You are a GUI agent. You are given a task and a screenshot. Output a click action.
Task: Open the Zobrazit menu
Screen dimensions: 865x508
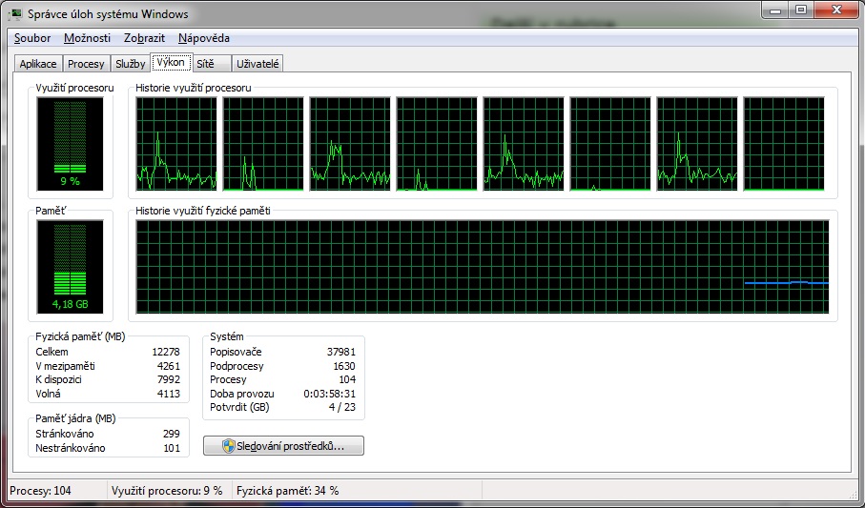point(145,38)
